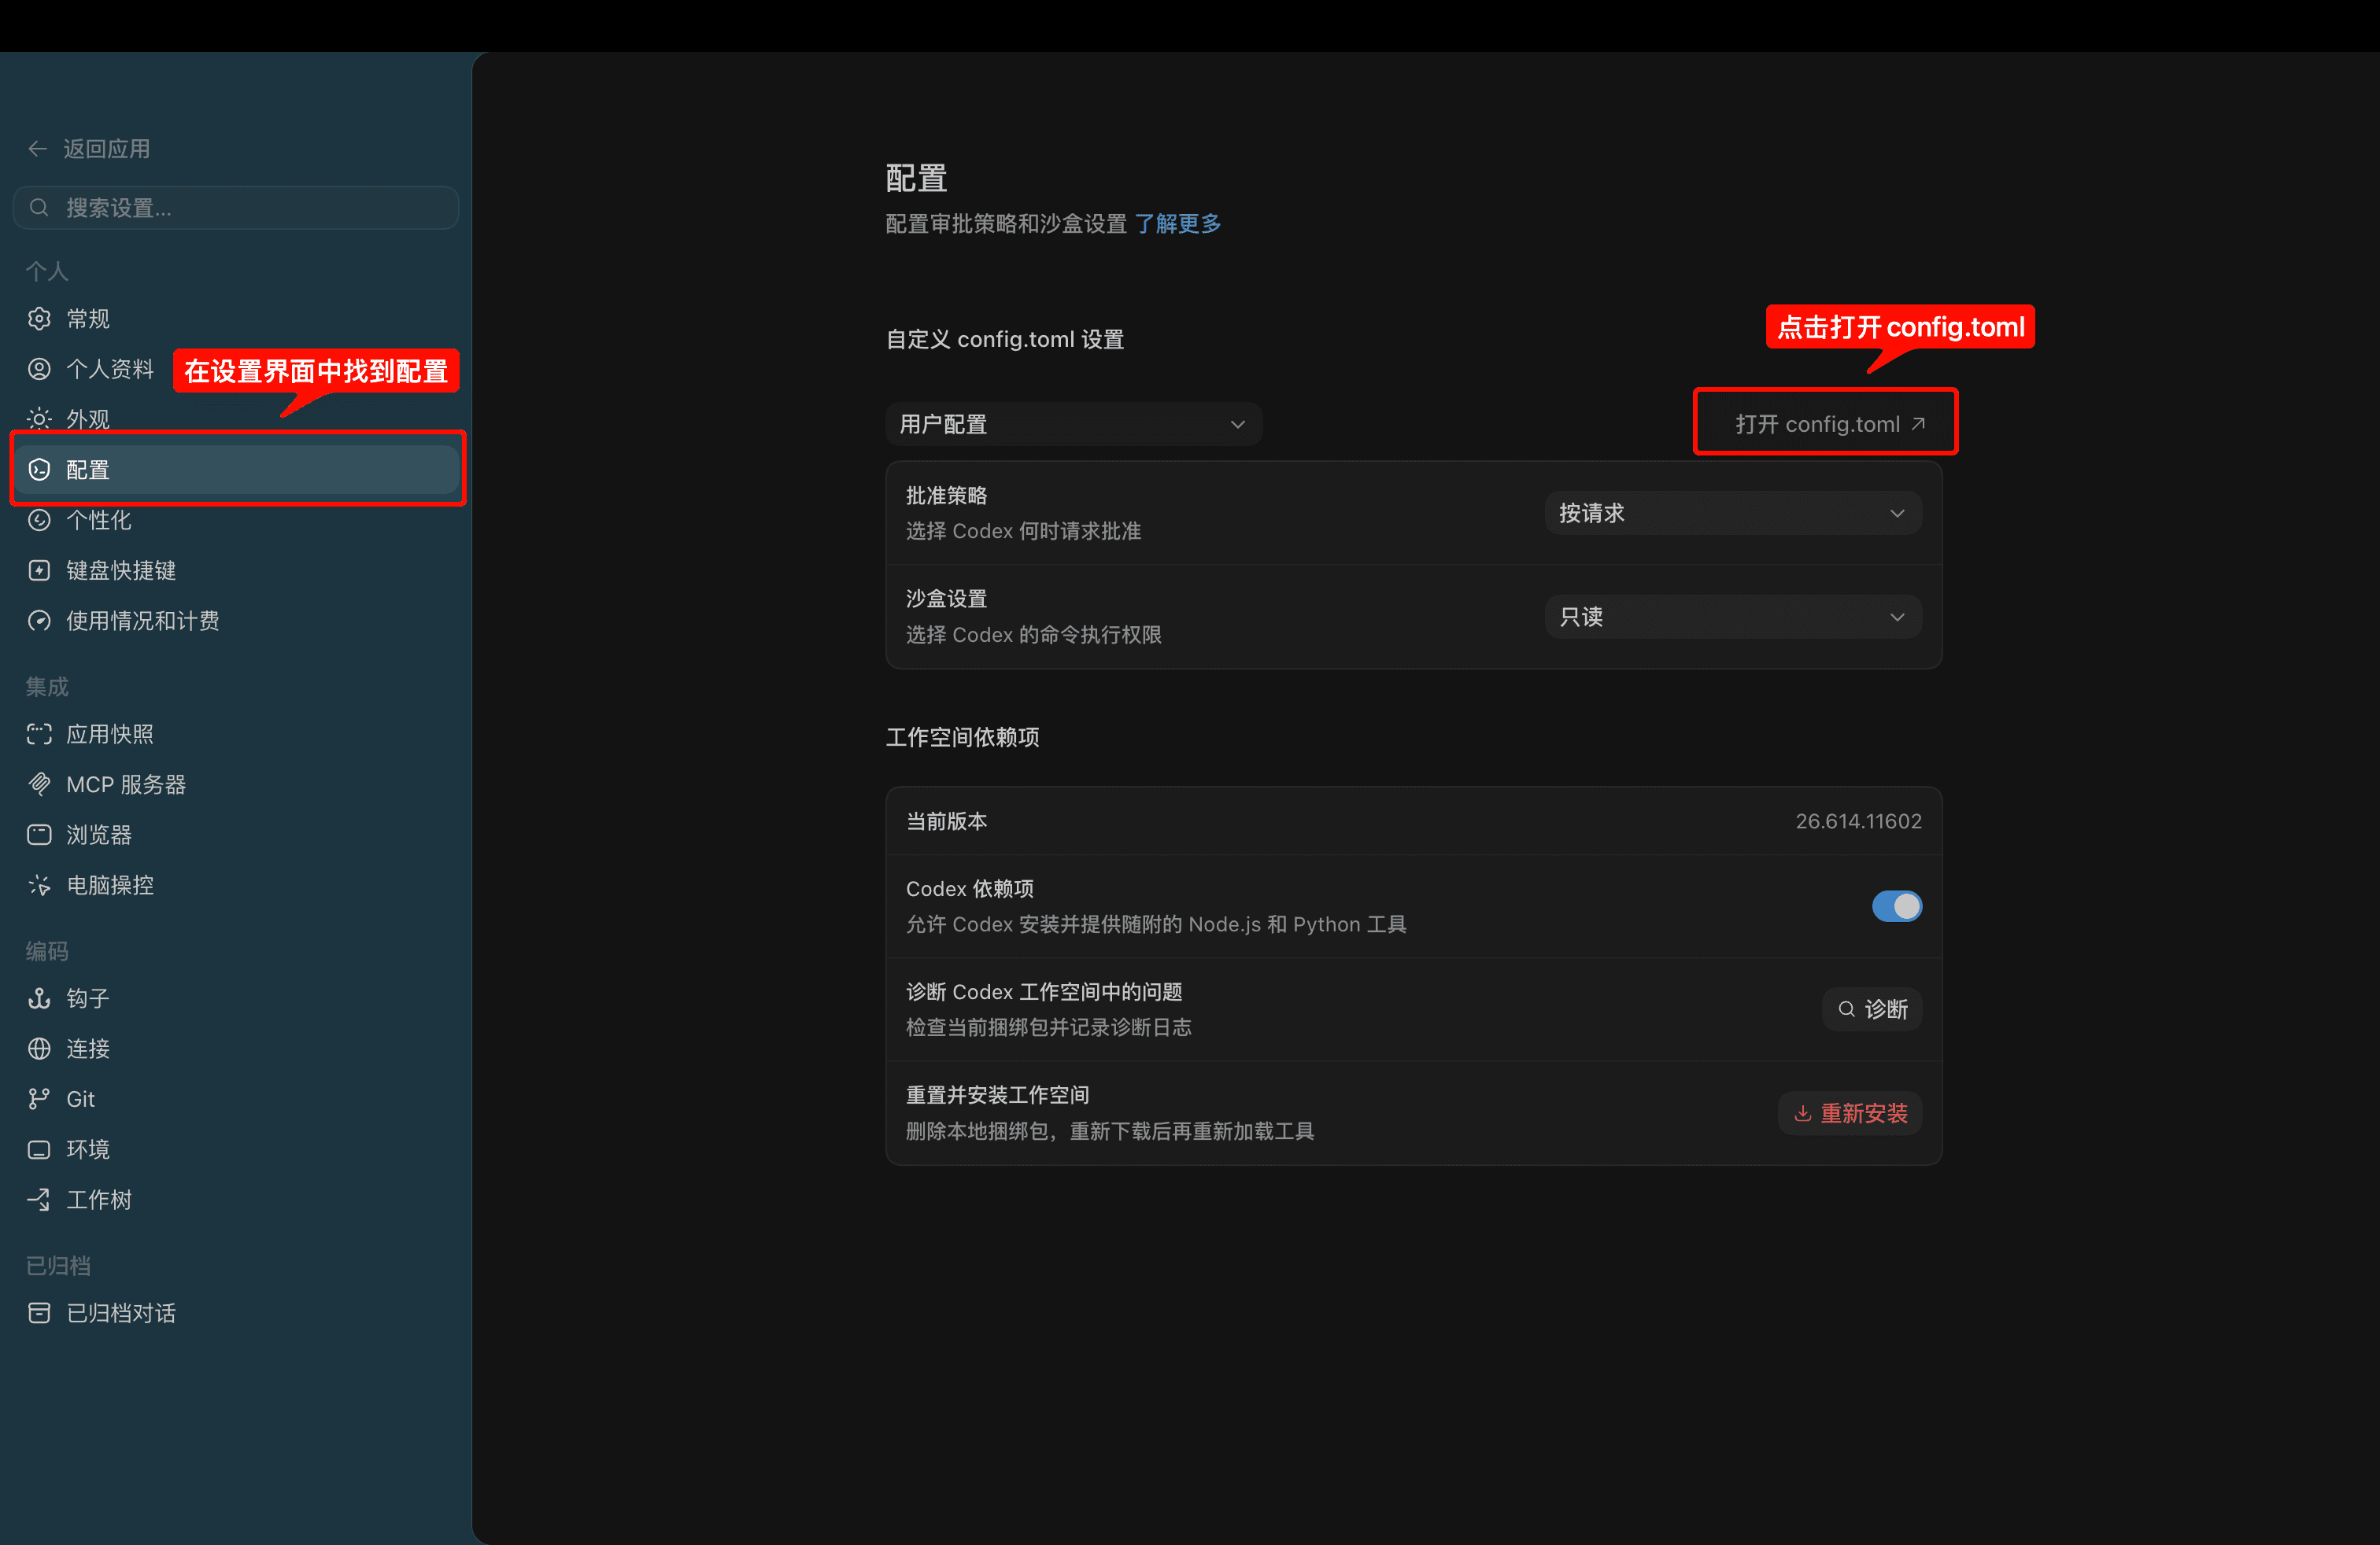The image size is (2380, 1545).
Task: Click the archive box icon beside 已归档对话
Action: [39, 1313]
